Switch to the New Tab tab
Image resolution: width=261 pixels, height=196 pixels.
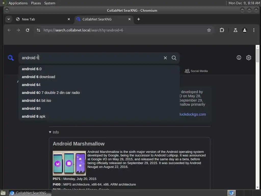pyautogui.click(x=43, y=19)
